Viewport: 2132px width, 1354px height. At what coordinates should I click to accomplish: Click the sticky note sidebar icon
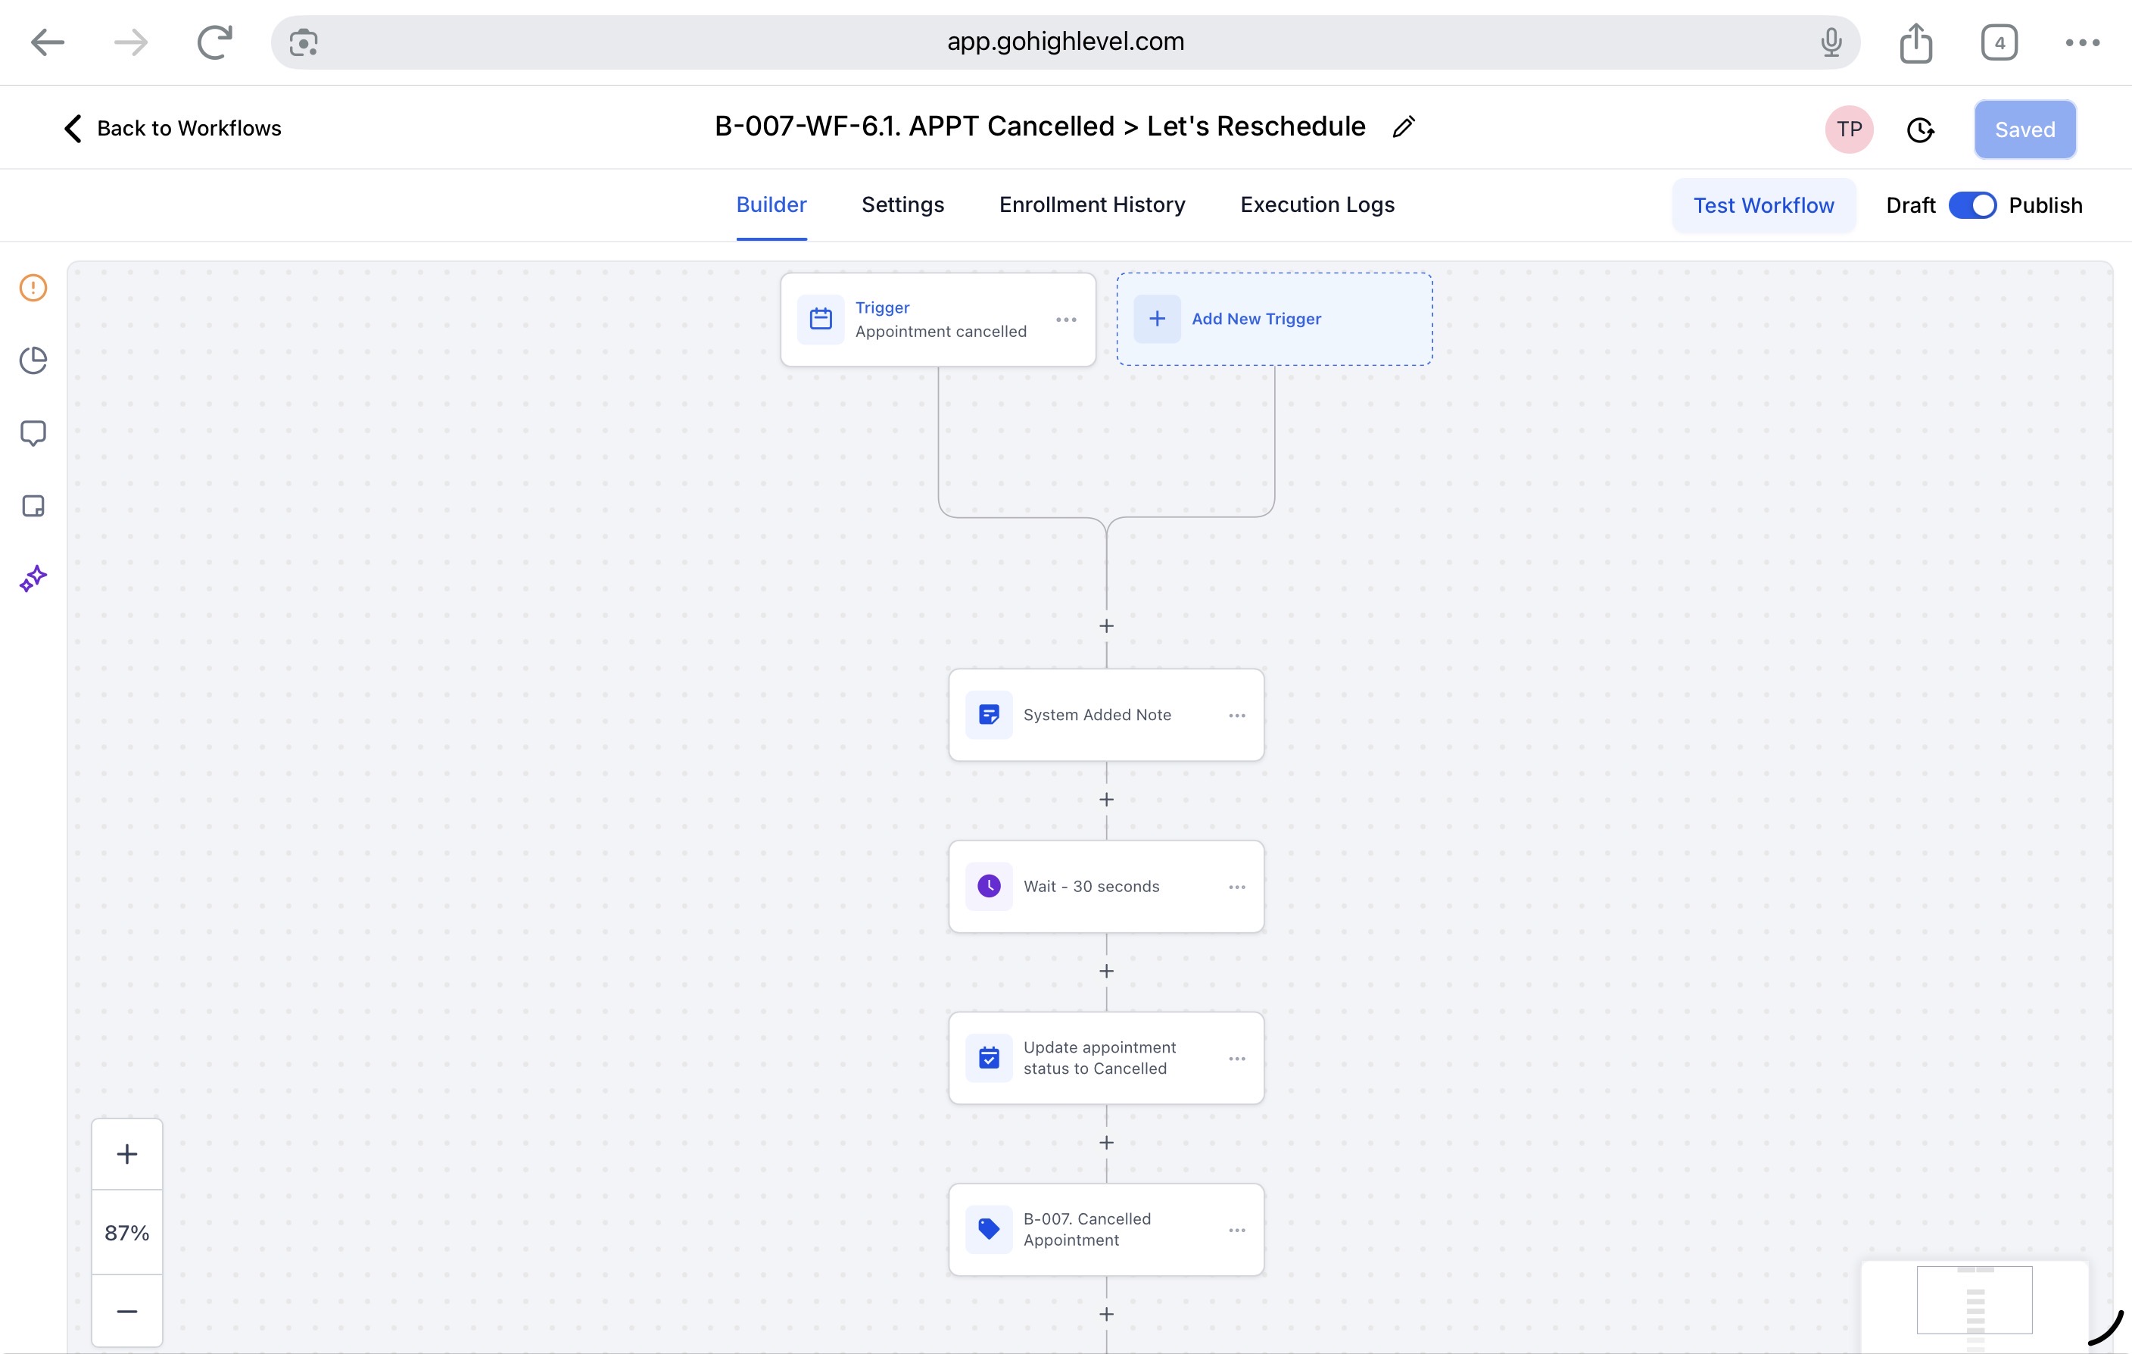33,506
